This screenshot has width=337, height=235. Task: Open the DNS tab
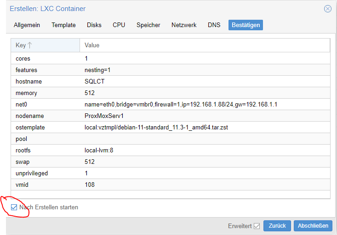[214, 25]
